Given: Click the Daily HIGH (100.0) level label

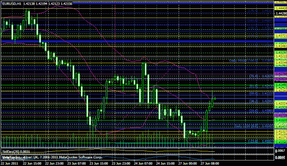Looking at the screenshot, I should pyautogui.click(x=251, y=61).
